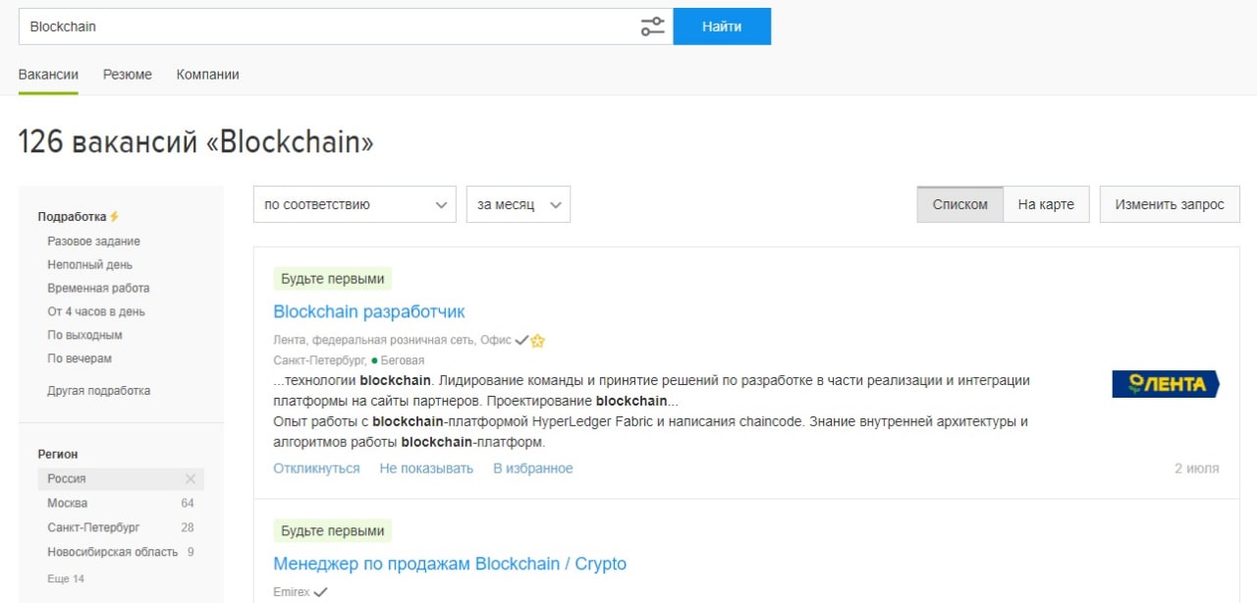1257x603 pixels.
Task: Click the Blockchain search input field
Action: pos(324,27)
